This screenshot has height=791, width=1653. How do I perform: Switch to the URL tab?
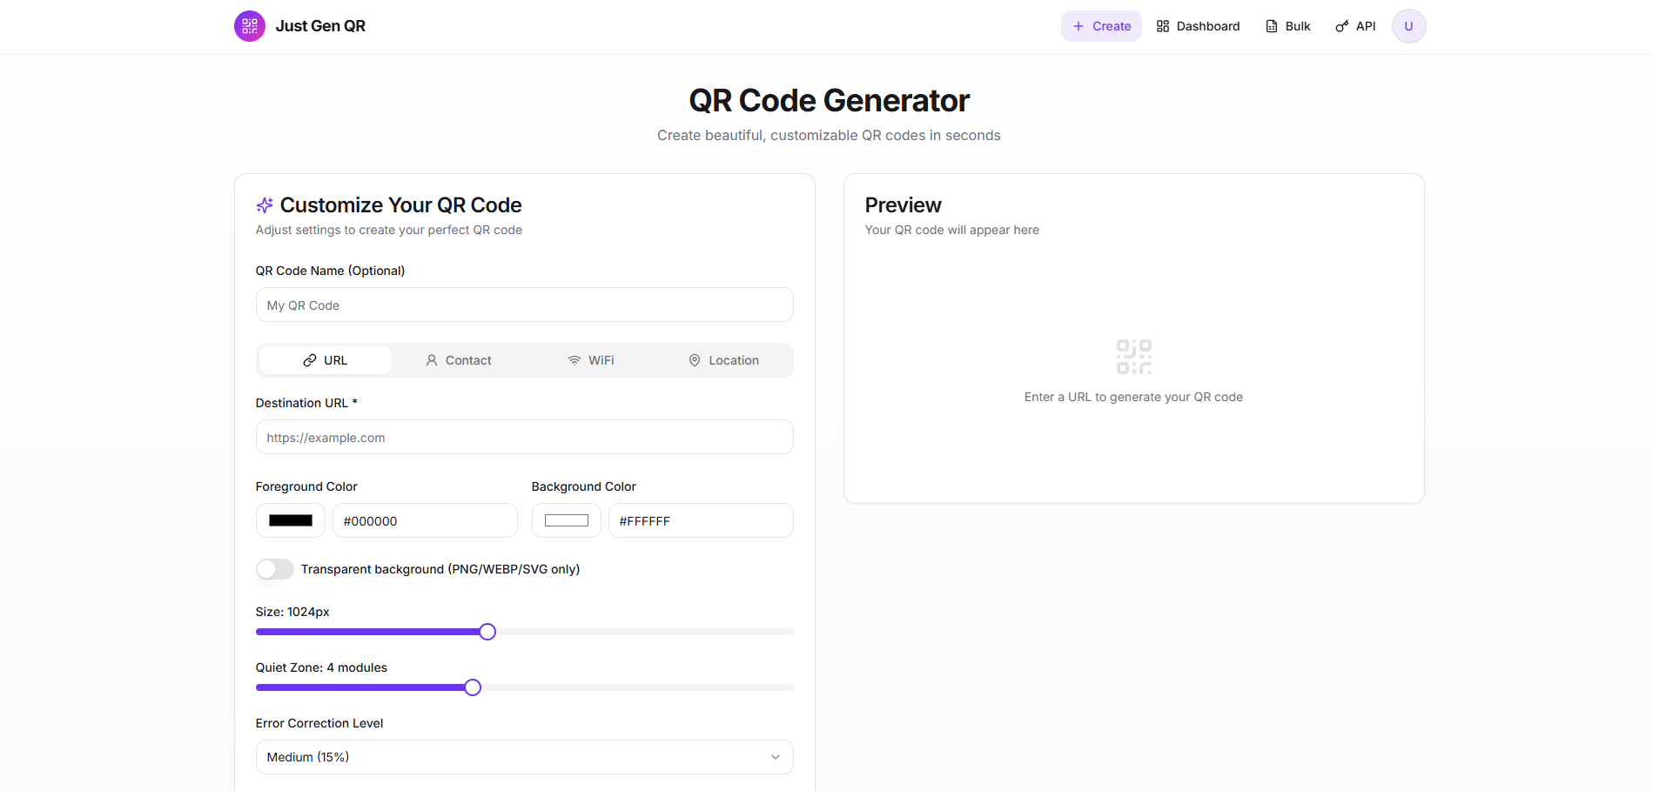(x=324, y=359)
